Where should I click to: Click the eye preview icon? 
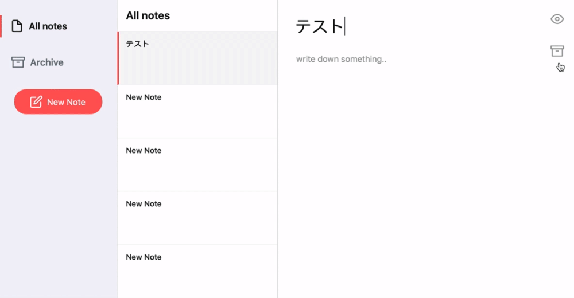pyautogui.click(x=557, y=19)
